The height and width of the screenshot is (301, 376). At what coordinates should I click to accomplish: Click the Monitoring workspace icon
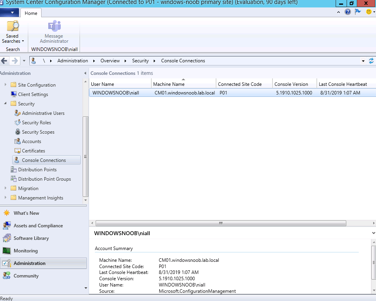[x=7, y=251]
